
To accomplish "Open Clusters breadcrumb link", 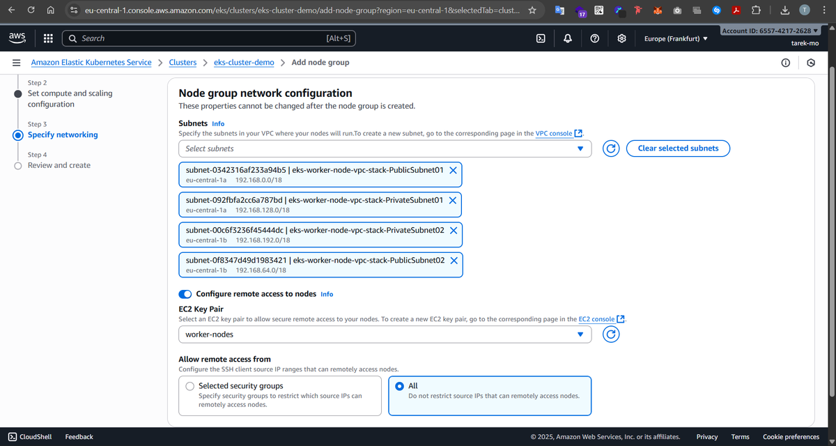I will pyautogui.click(x=183, y=63).
